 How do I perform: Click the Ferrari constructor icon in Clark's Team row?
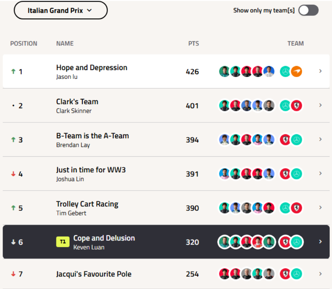[296, 105]
